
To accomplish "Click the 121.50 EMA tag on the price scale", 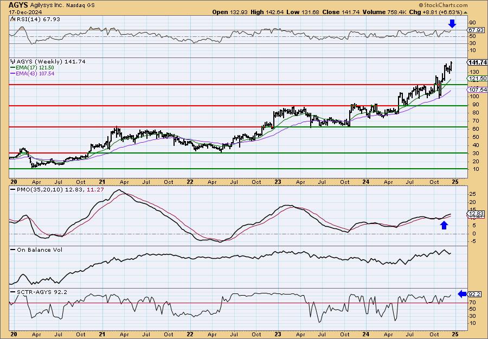I will coord(477,79).
